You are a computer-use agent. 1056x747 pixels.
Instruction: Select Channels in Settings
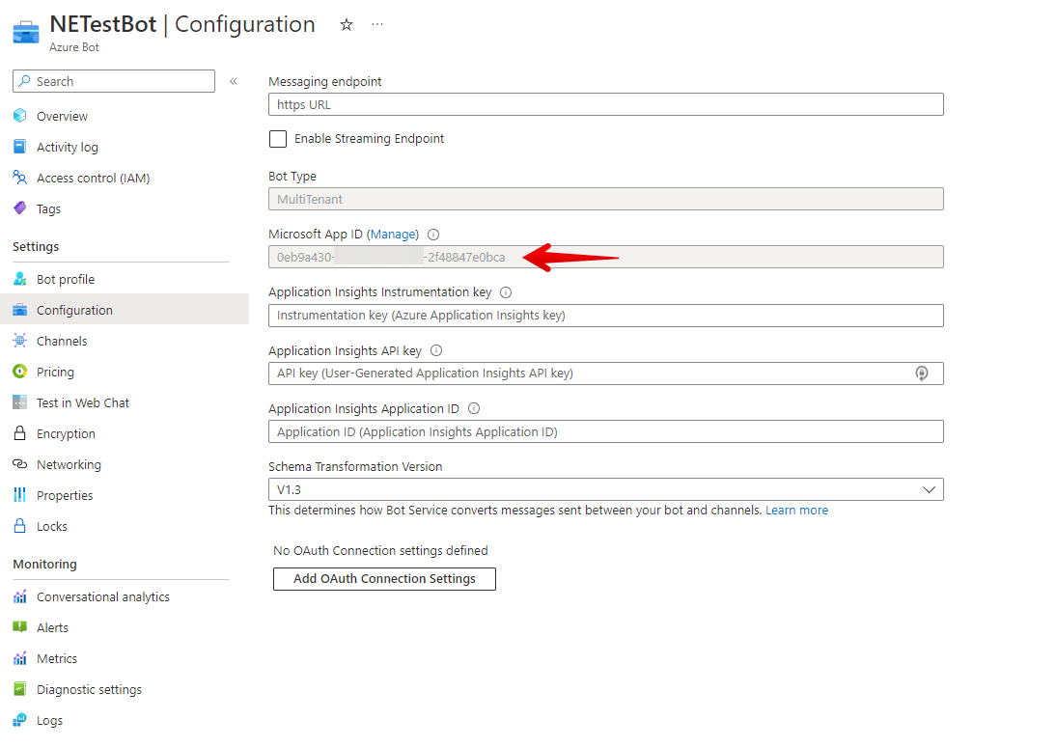pyautogui.click(x=62, y=341)
